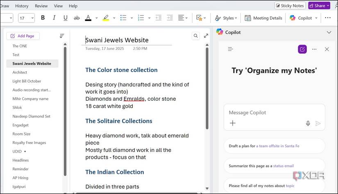This screenshot has width=338, height=194.
Task: Open paragraph alignment options
Action: tap(183, 18)
